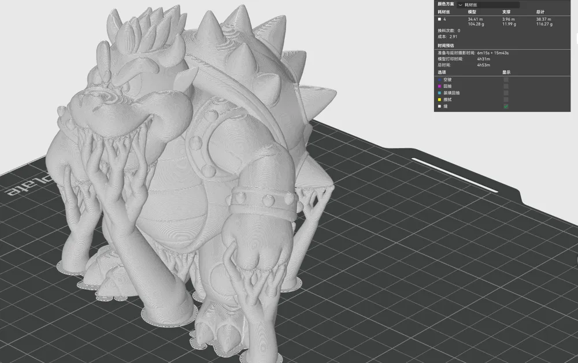The height and width of the screenshot is (363, 578).
Task: Click support length value 3.96 m
Action: [508, 19]
